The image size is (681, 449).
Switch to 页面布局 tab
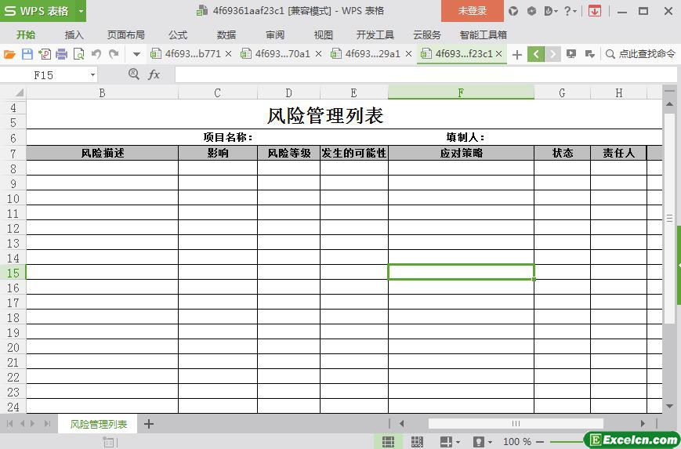[126, 34]
